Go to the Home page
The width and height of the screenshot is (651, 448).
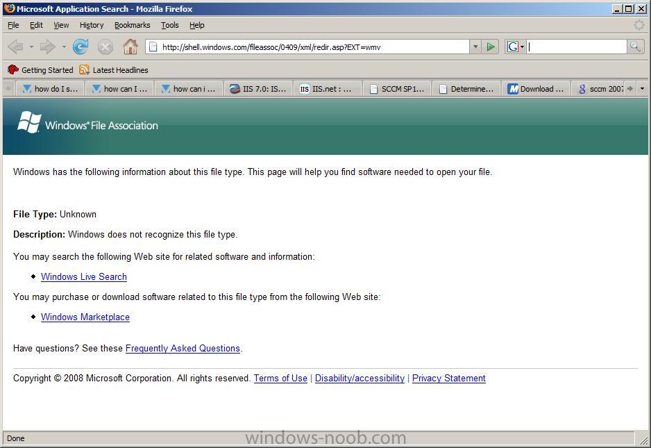pyautogui.click(x=130, y=47)
